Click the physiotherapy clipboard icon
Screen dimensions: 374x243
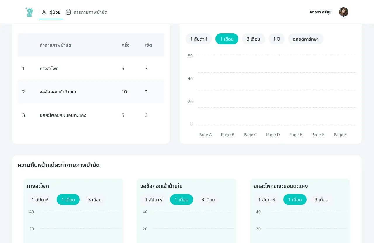tap(68, 12)
